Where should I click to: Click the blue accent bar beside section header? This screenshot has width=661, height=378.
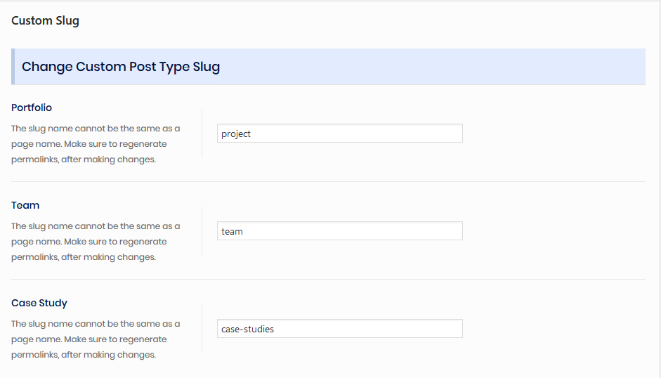pos(13,67)
